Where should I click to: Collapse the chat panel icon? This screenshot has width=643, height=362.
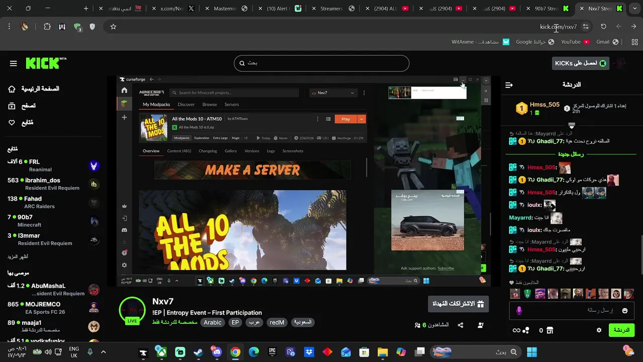click(x=509, y=85)
